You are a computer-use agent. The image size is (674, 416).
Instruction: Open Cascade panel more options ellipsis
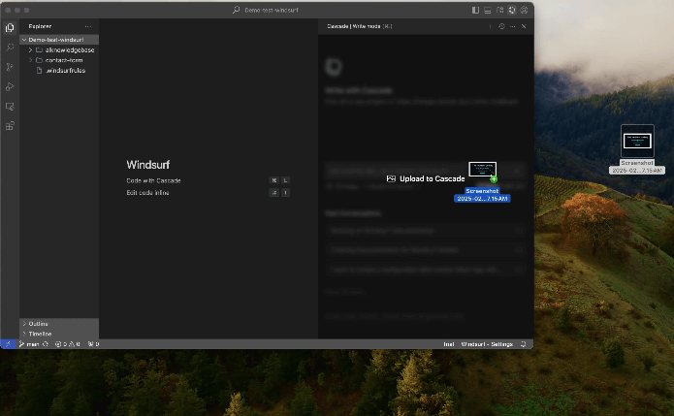pyautogui.click(x=512, y=26)
